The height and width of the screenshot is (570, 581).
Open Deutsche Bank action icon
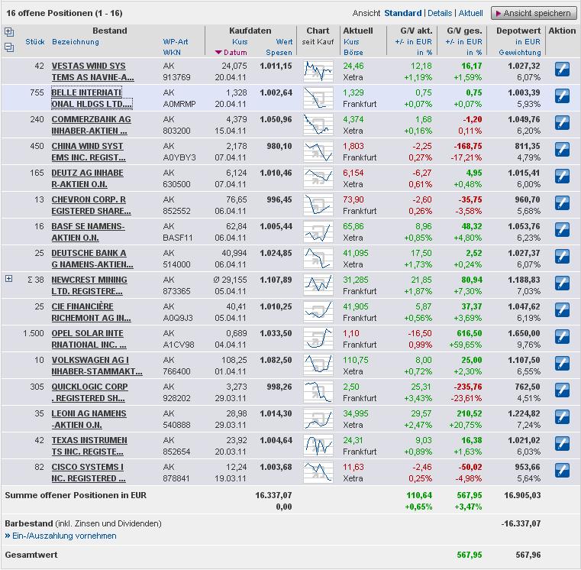click(562, 256)
